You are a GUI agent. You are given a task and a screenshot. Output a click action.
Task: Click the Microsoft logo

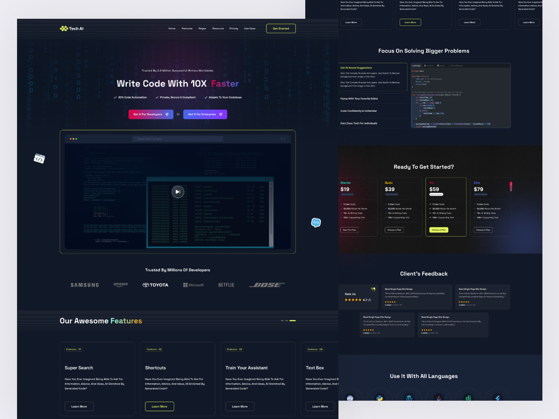[x=193, y=285]
